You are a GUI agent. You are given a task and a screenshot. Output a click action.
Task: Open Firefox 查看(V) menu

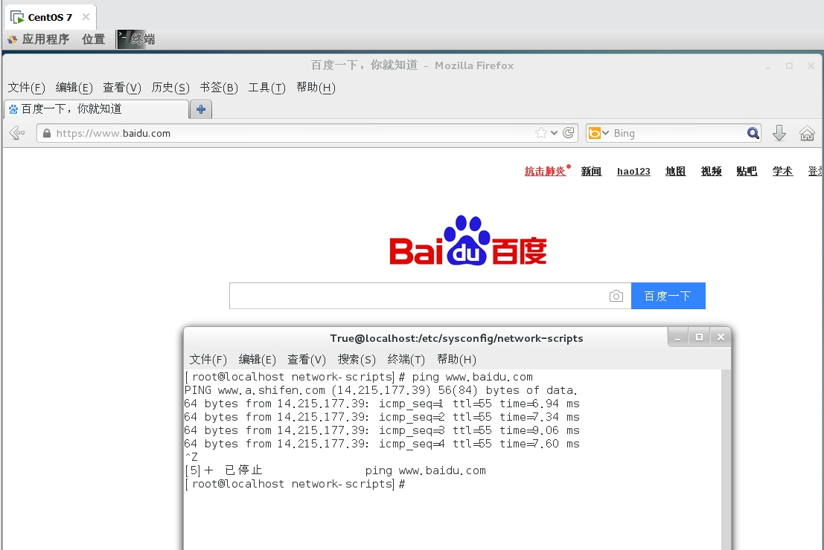(x=122, y=88)
